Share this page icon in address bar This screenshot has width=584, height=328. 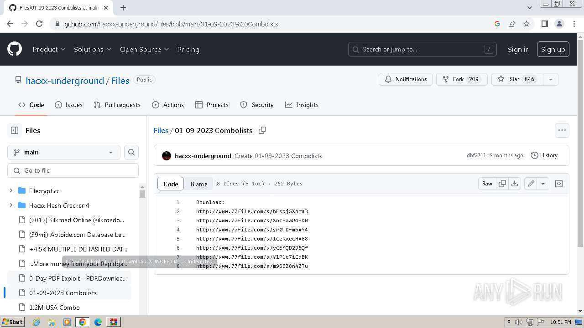coord(512,24)
